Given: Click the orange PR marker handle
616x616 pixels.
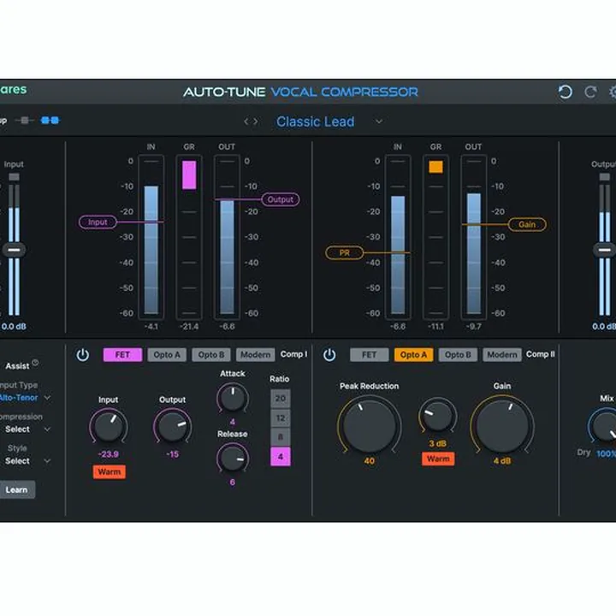Looking at the screenshot, I should 345,253.
